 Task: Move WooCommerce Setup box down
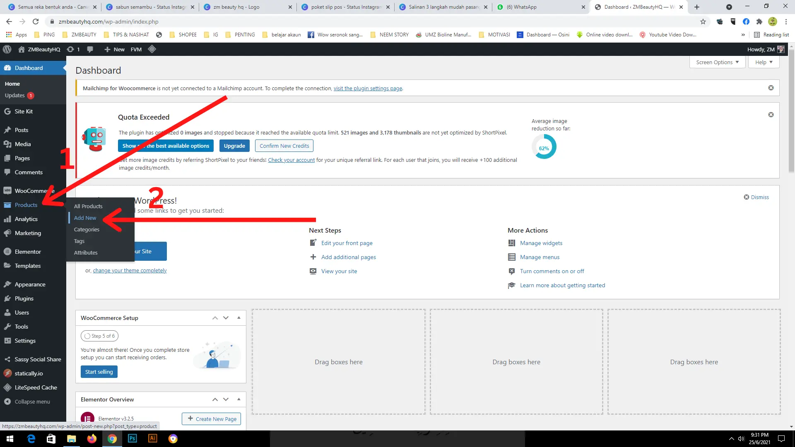click(x=226, y=318)
